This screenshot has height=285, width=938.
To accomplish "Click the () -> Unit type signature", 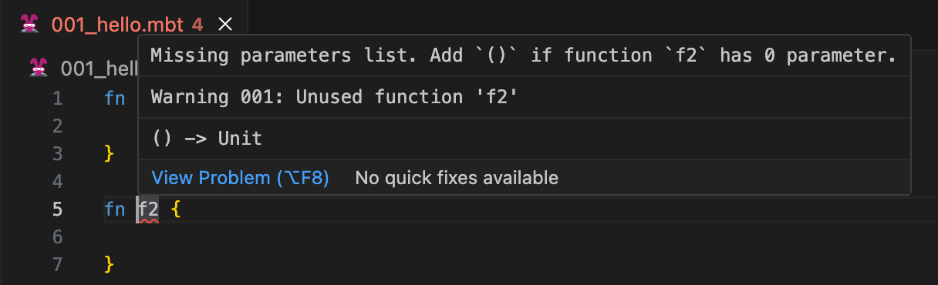I will pyautogui.click(x=207, y=139).
